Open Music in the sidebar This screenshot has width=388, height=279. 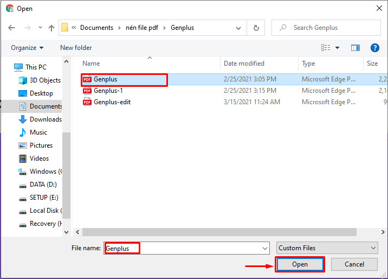[33, 132]
